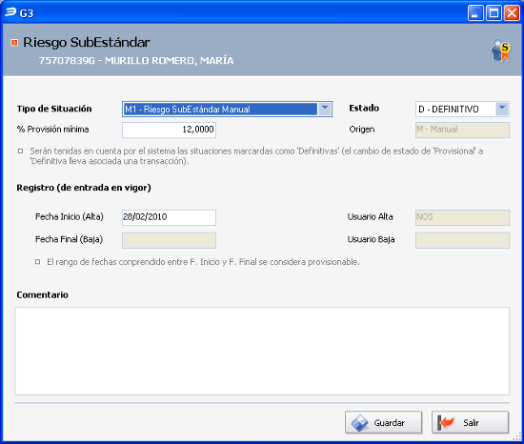Select the M1 - Riesgo SubEstándar Manual combo box
The width and height of the screenshot is (524, 444).
coord(227,109)
